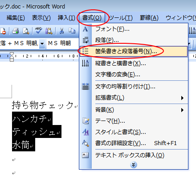The image size is (196, 175).
Task: Open the style box dropdown arrow
Action: coord(42,44)
